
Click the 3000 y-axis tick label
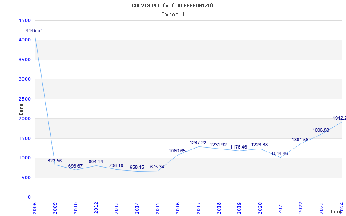(x=25, y=79)
